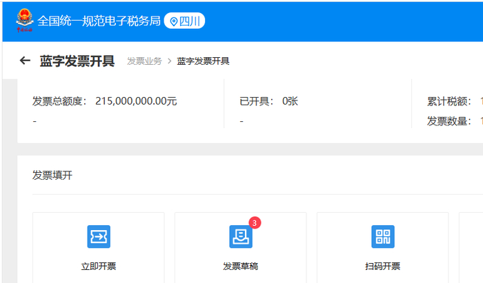
Task: Click the breadcrumb chevron separator
Action: [x=170, y=61]
